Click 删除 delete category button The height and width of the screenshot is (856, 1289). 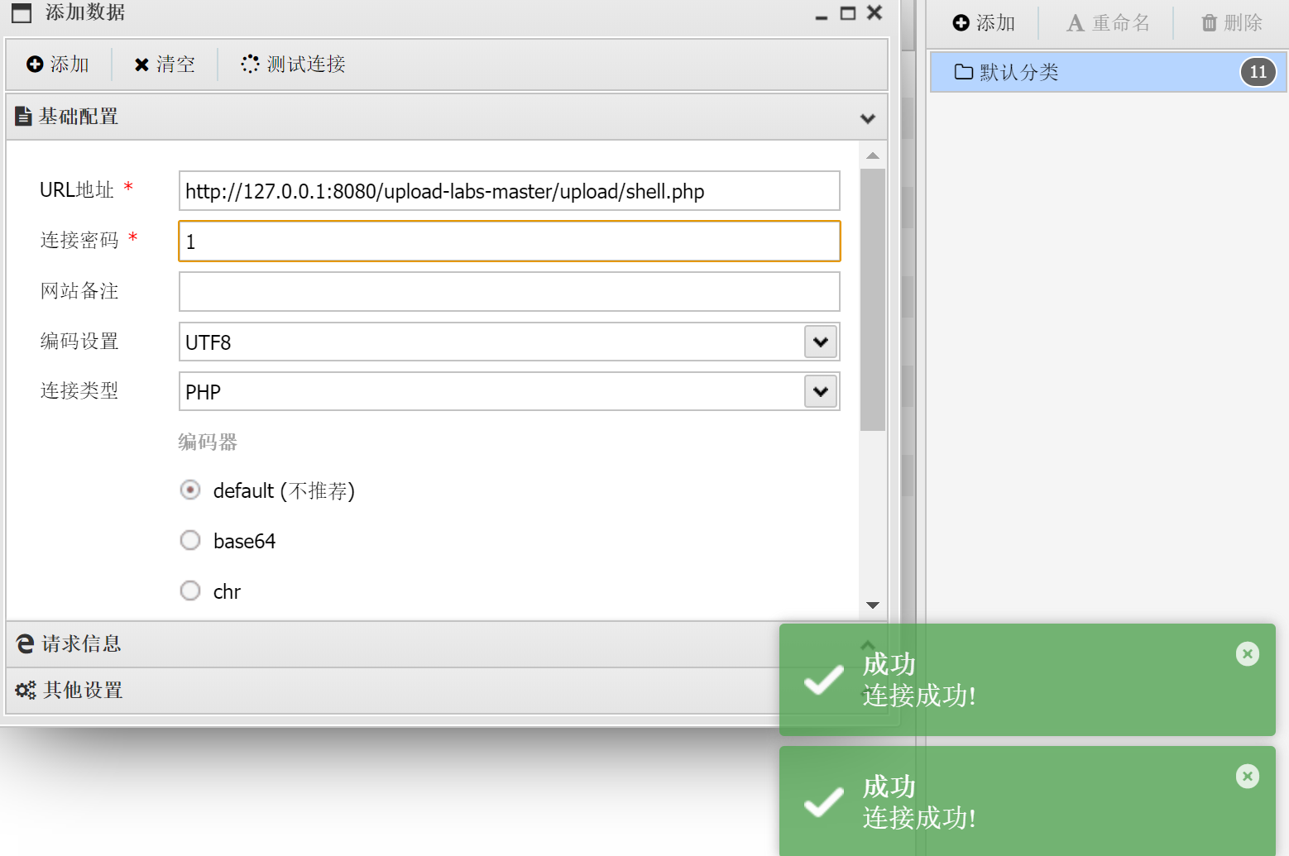pyautogui.click(x=1232, y=23)
